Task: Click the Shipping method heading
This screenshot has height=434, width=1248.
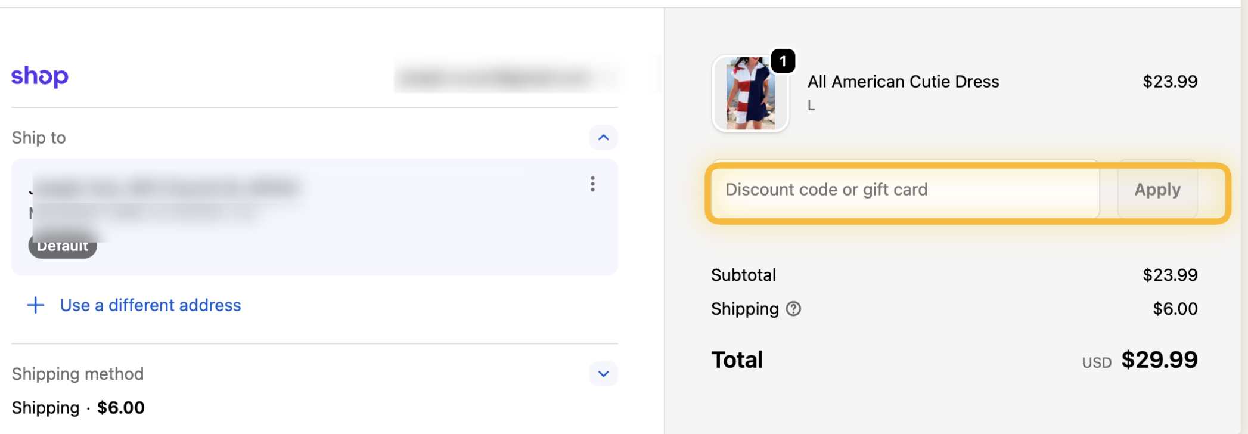Action: click(77, 374)
